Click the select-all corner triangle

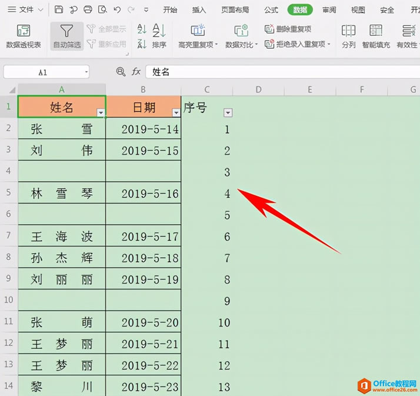coord(12,89)
